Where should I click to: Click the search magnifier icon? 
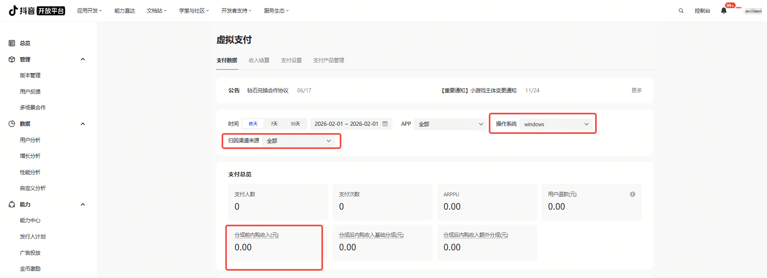[681, 11]
